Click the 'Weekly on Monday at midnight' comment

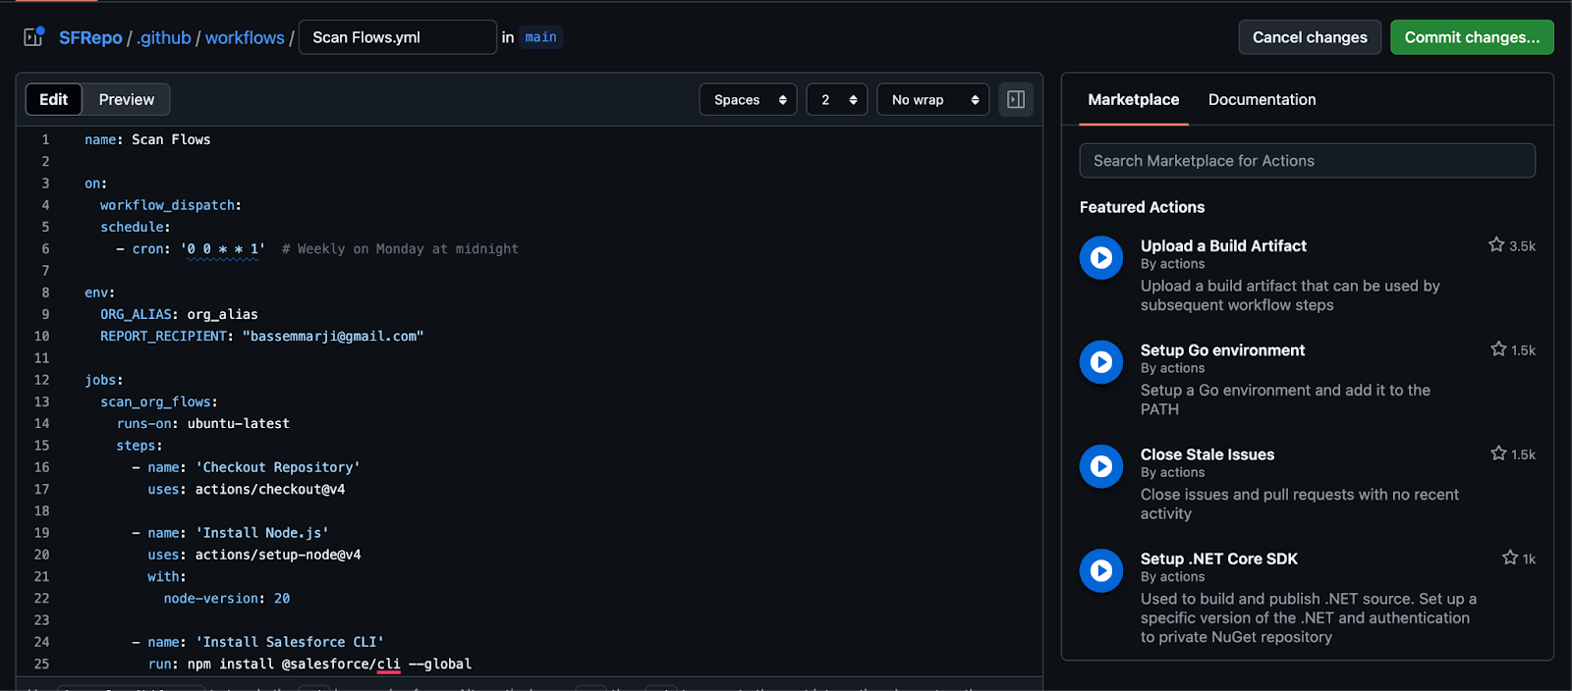point(400,249)
